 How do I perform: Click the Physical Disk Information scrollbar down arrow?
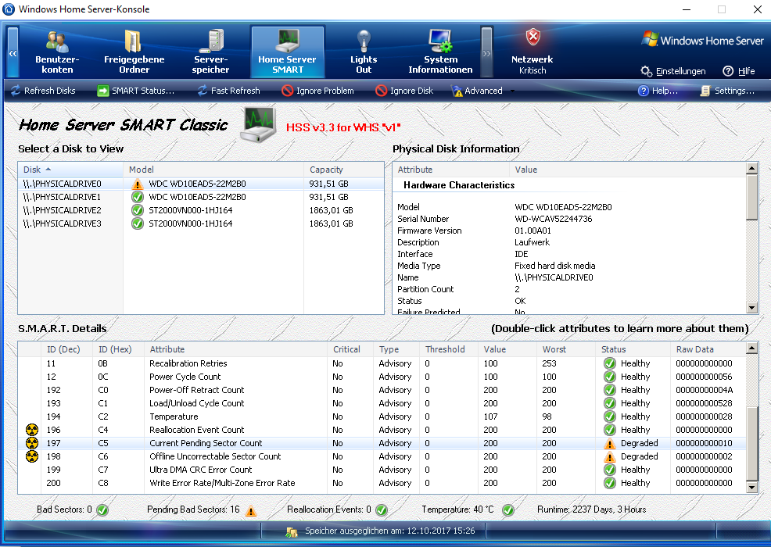[x=751, y=308]
